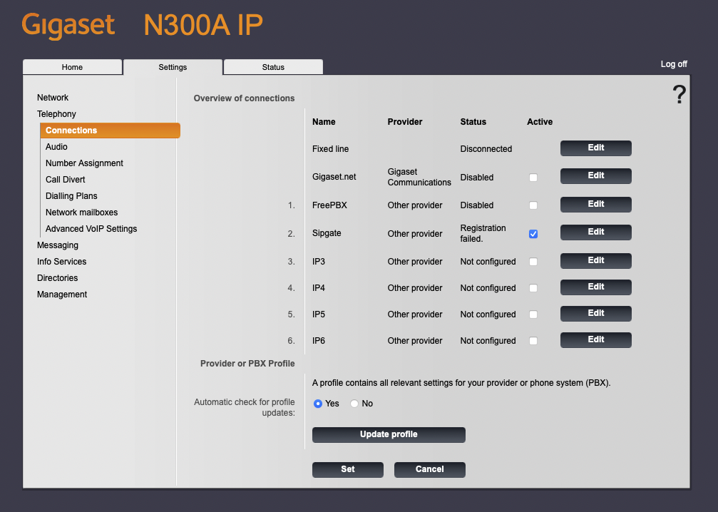Open Call Divert settings

(x=65, y=180)
